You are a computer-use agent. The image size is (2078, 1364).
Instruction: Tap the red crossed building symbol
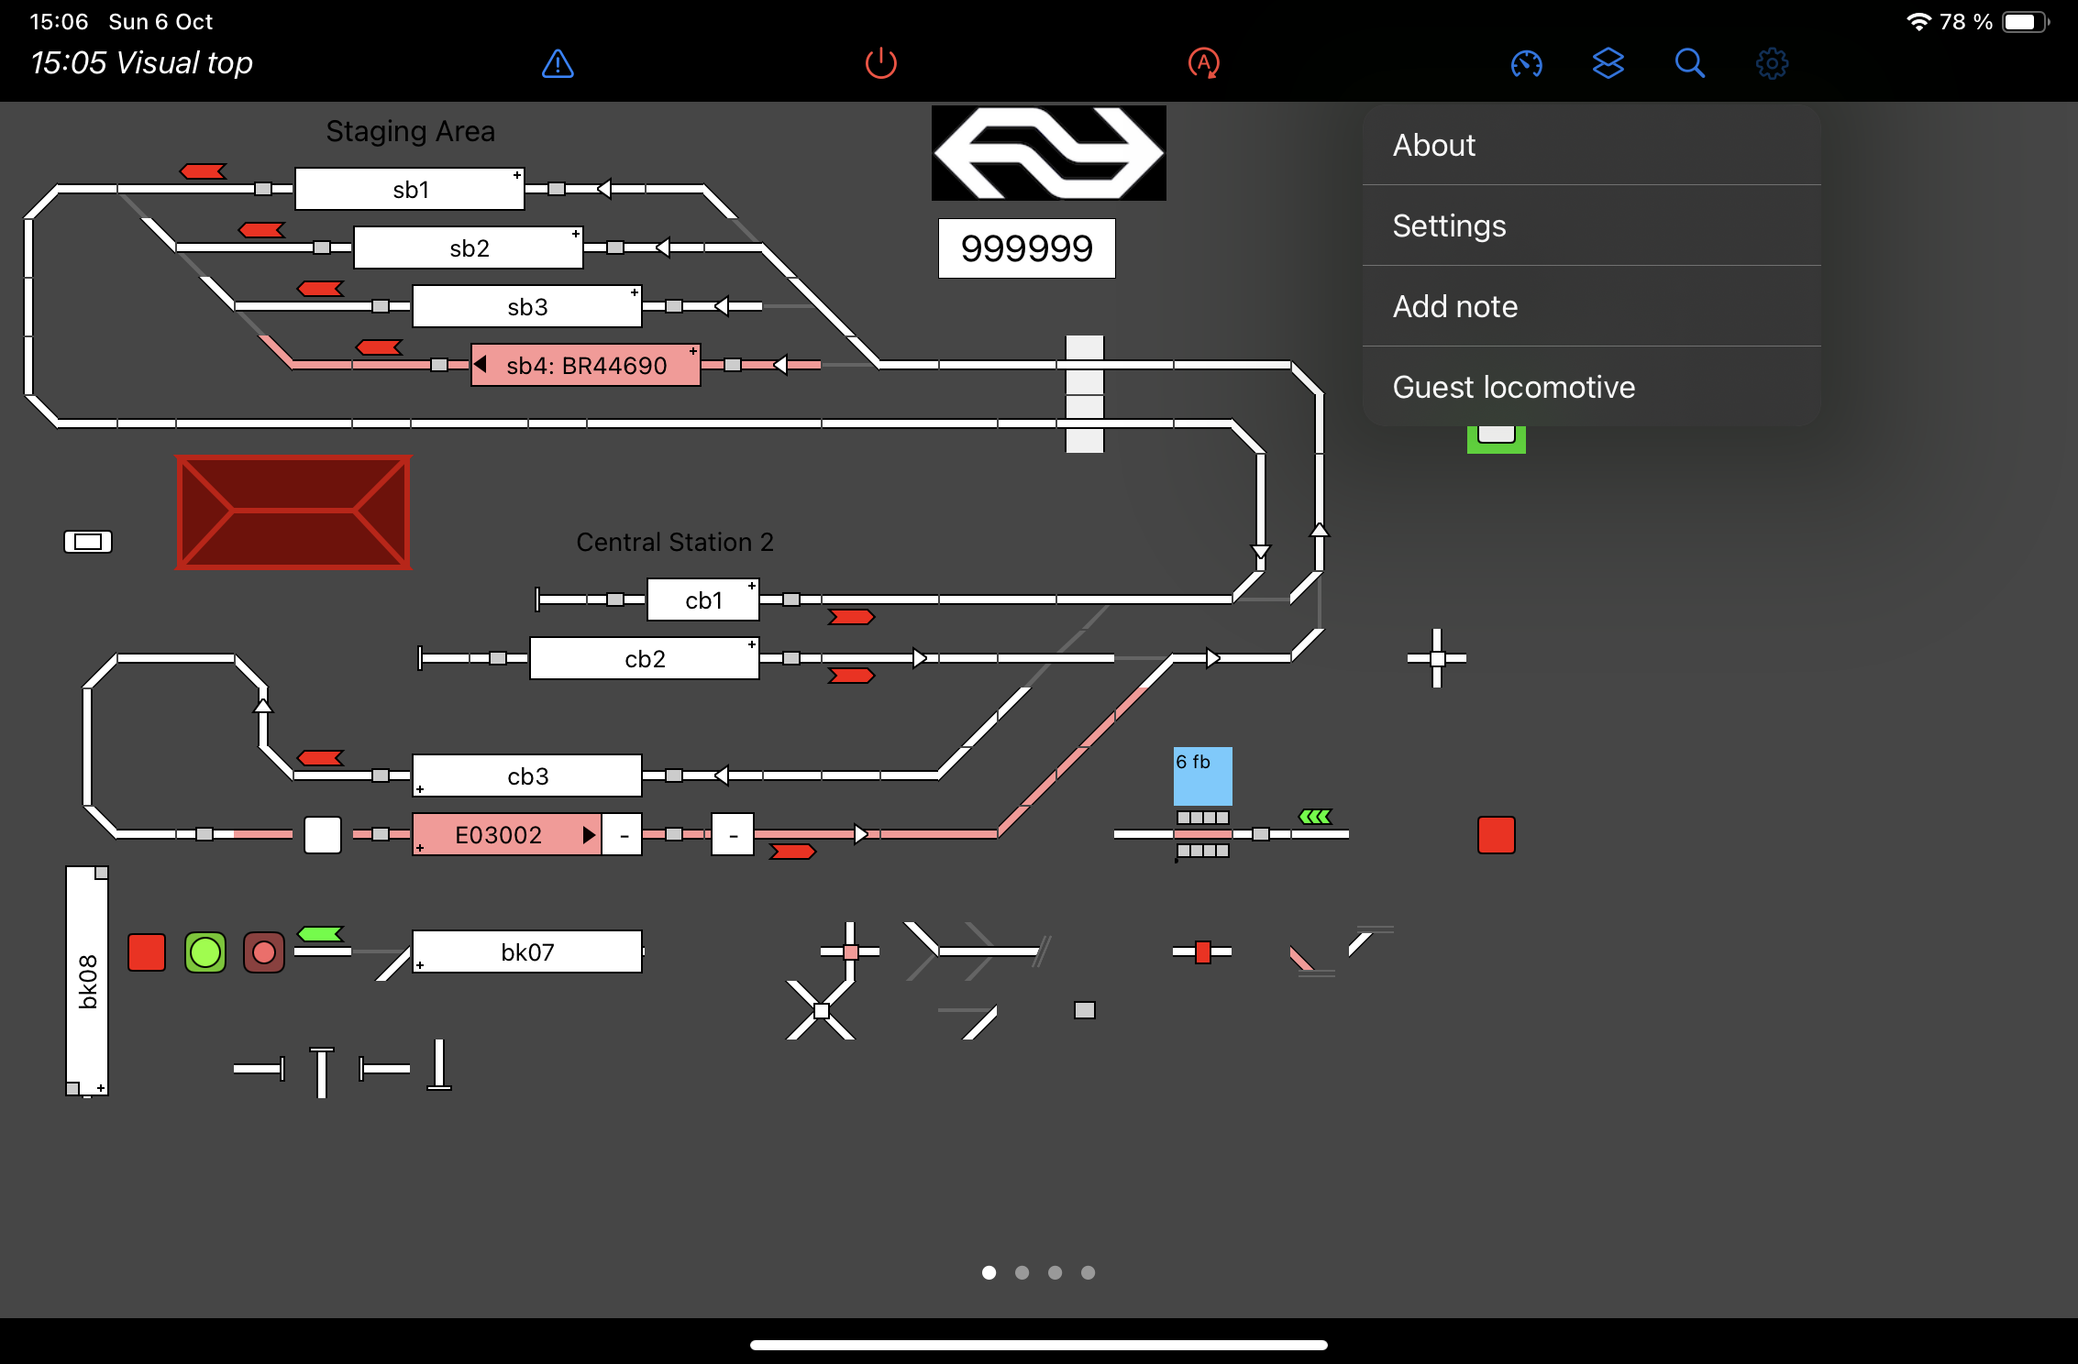pos(293,511)
